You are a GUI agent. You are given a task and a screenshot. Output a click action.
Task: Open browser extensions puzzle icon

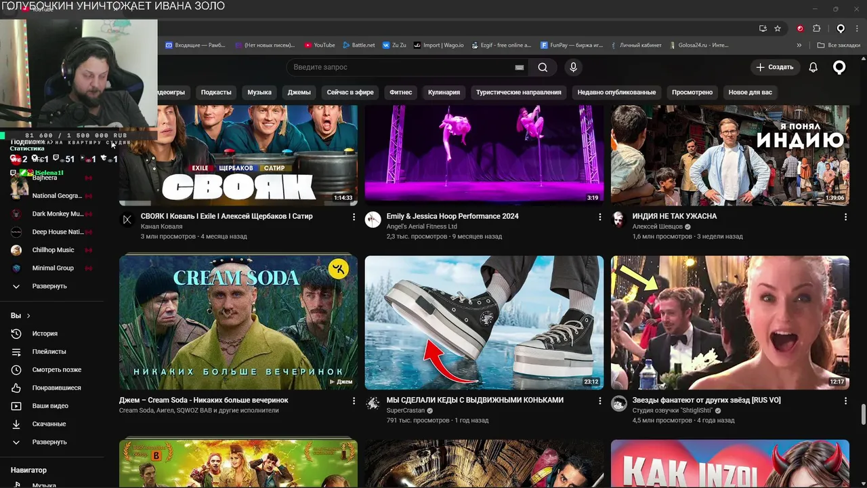pos(816,28)
